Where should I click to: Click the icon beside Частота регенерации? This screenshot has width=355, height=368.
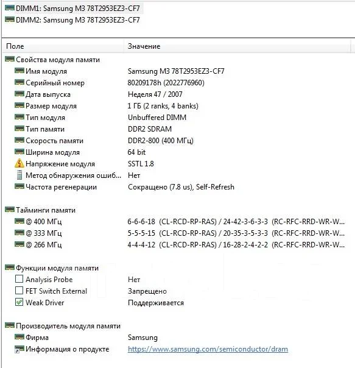click(x=19, y=186)
